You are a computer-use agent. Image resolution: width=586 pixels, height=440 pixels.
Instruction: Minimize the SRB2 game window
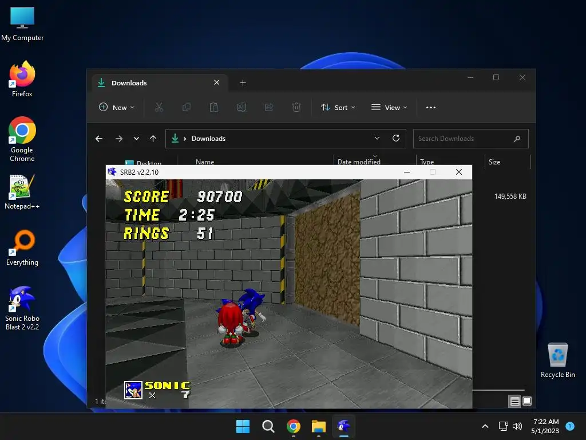[407, 172]
